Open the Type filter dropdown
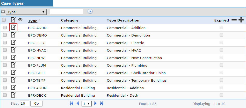 [x=26, y=12]
